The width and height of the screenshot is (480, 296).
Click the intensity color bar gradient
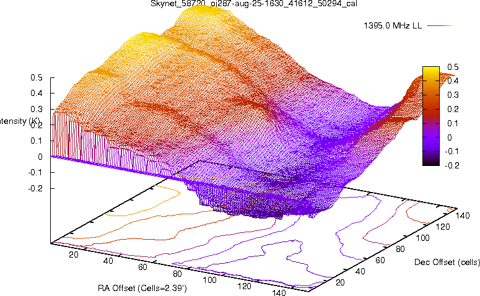431,116
